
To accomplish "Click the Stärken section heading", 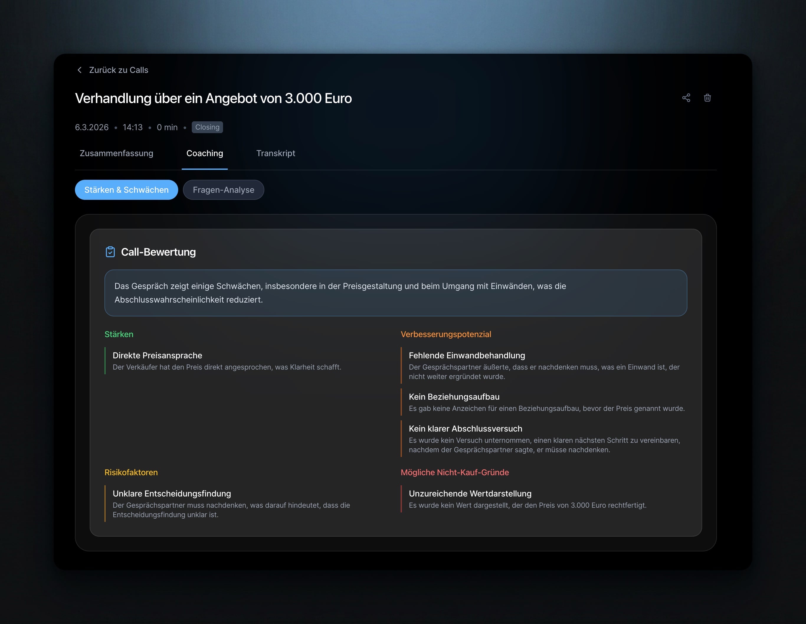I will pos(119,334).
